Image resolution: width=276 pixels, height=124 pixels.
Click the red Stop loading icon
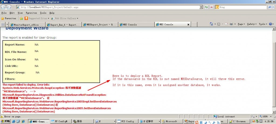(212, 7)
